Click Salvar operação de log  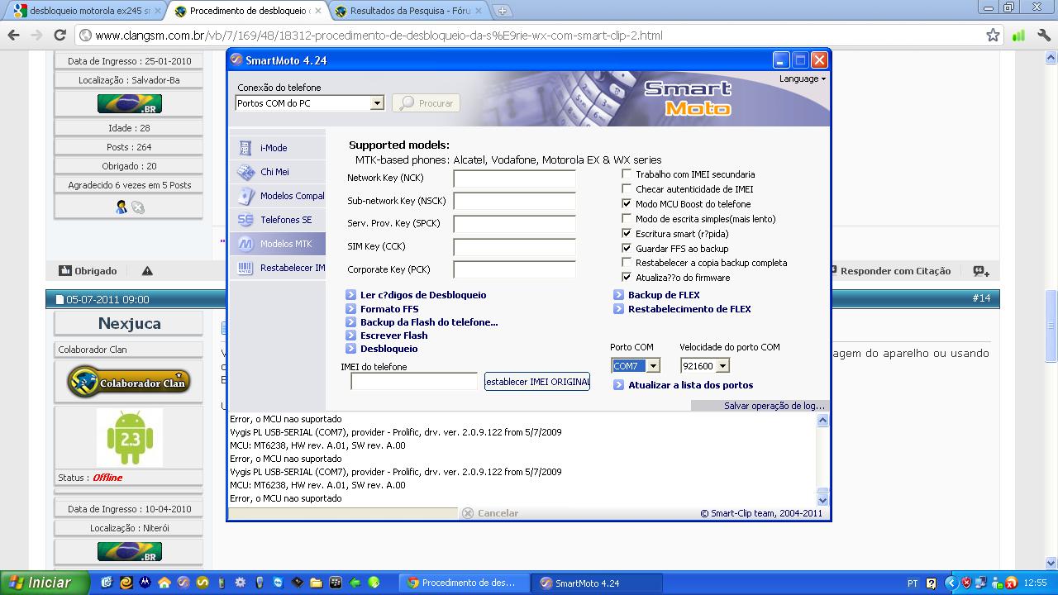coord(774,406)
